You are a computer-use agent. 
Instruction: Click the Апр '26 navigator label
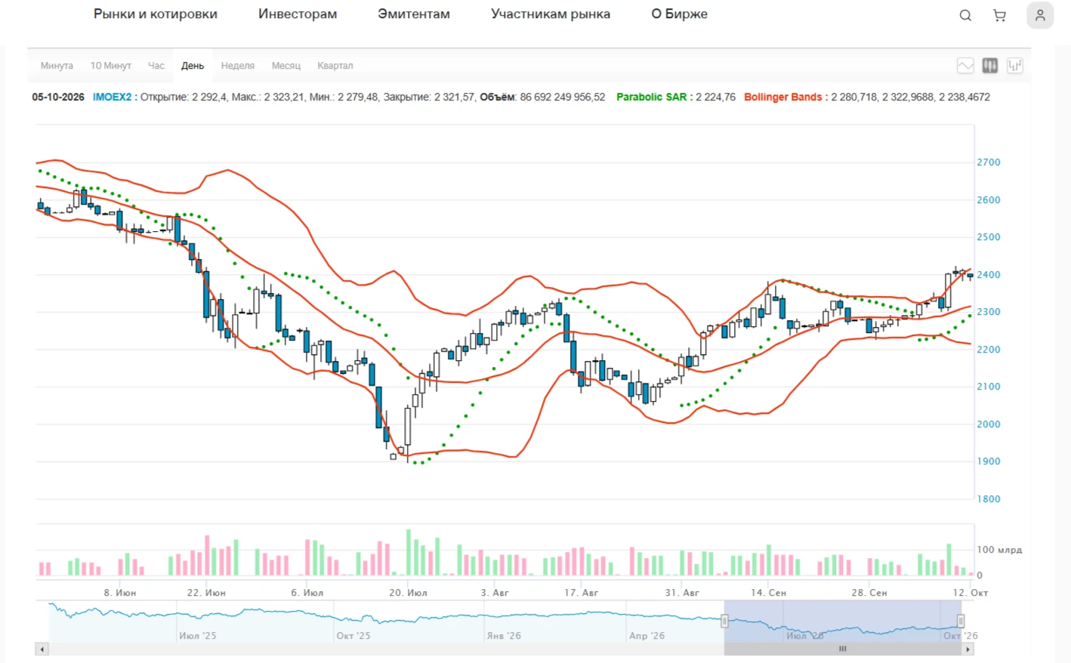coord(647,636)
